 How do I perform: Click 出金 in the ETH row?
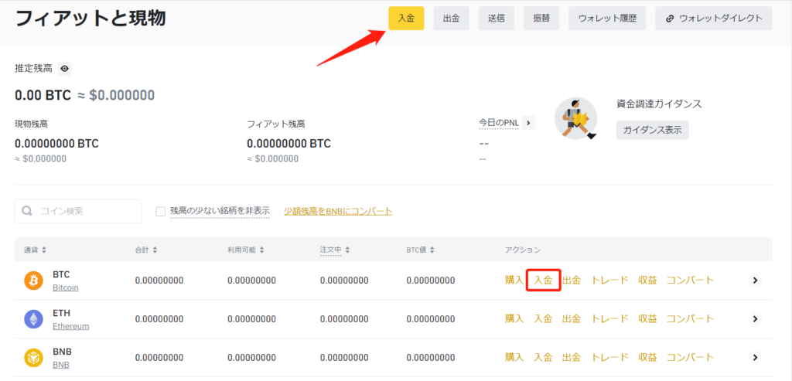[572, 319]
